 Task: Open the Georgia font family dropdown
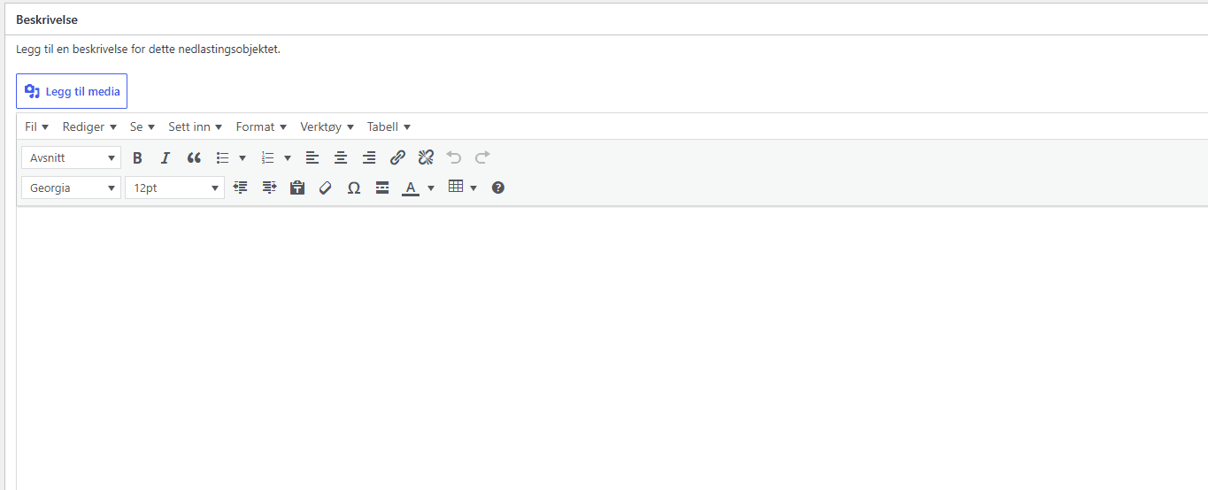[x=71, y=188]
